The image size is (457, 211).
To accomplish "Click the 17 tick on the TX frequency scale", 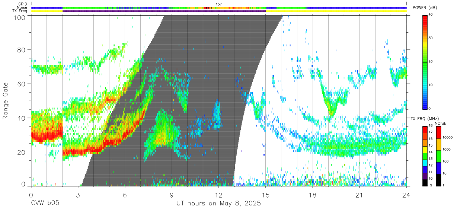I will [431, 132].
